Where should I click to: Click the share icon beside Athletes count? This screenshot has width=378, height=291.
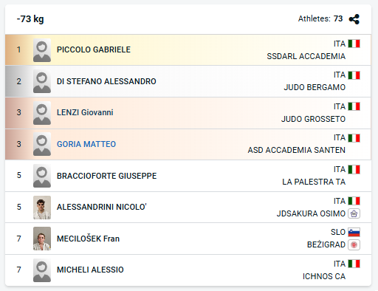[354, 19]
